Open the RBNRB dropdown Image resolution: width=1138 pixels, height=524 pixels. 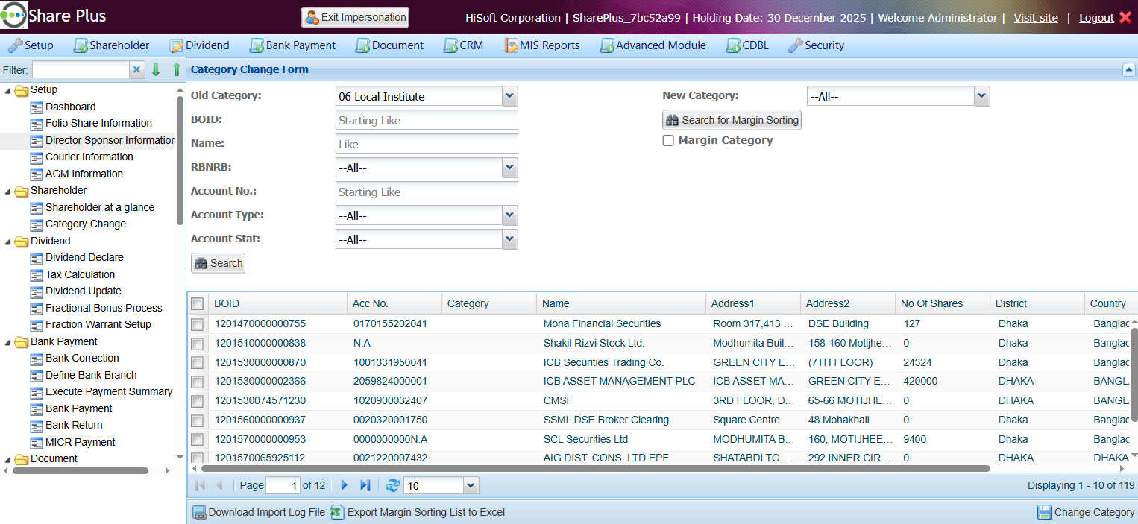point(510,168)
